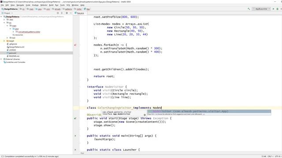Open the gear options in the quick documentation popup

pyautogui.click(x=145, y=115)
